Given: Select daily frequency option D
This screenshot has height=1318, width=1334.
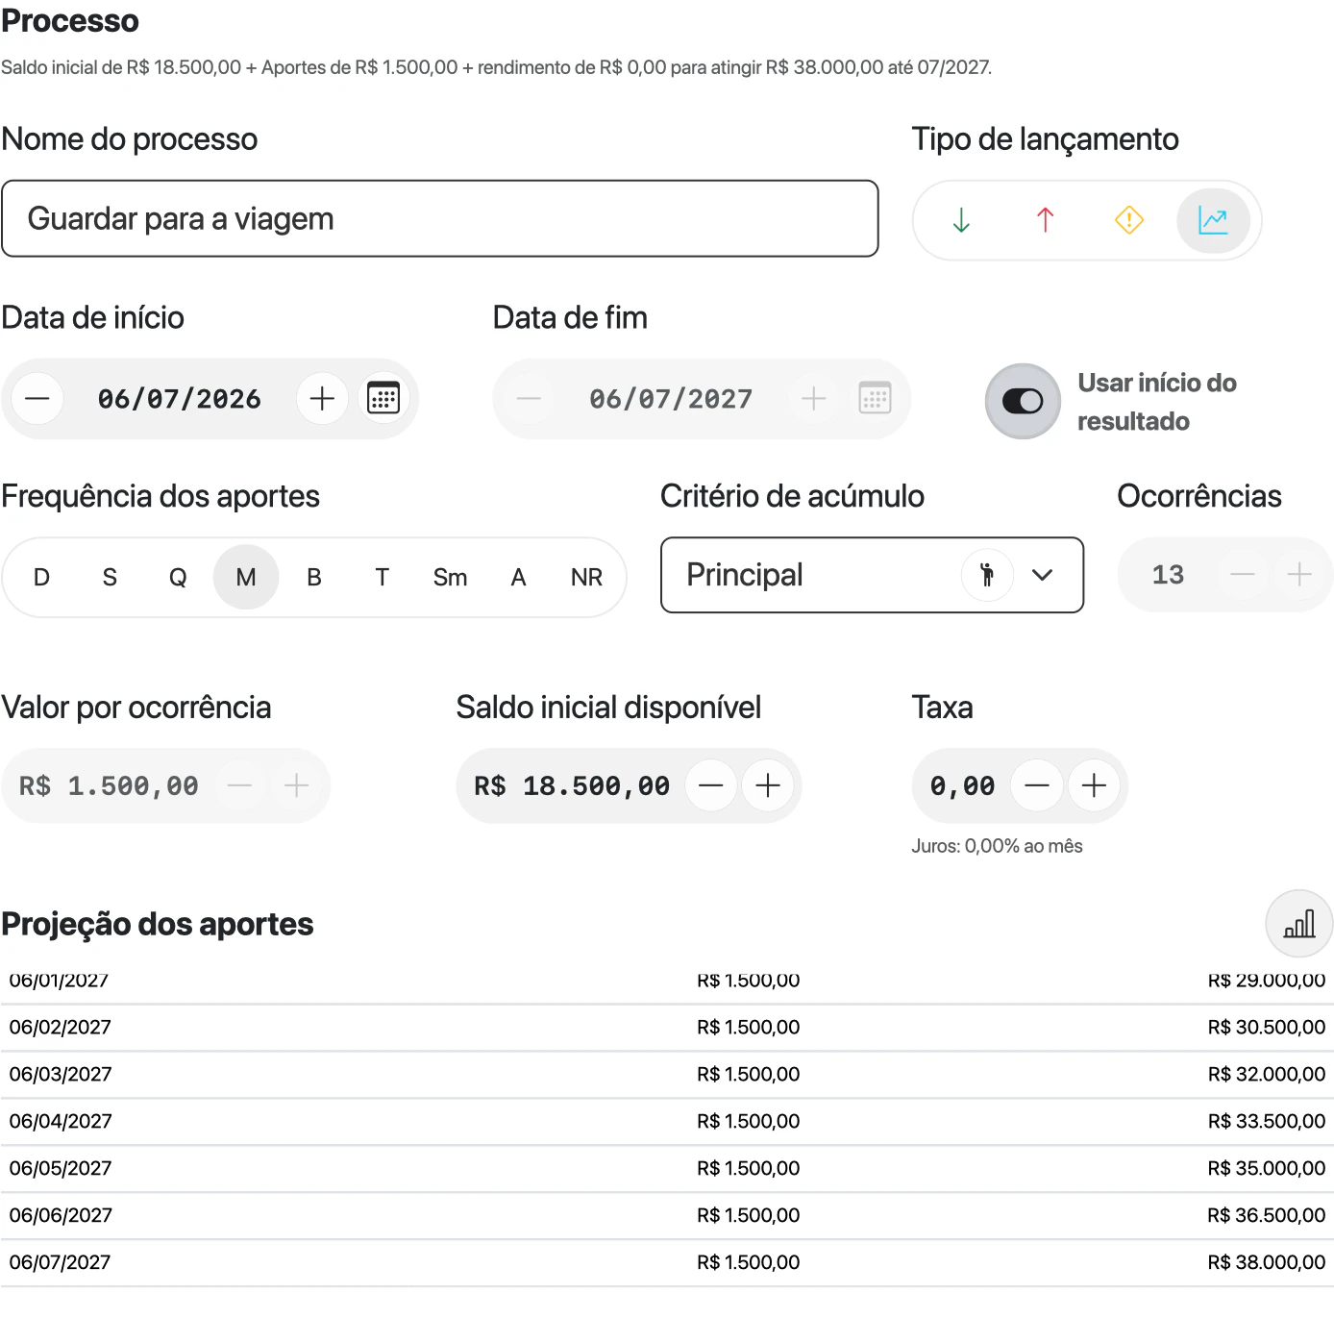Looking at the screenshot, I should (x=41, y=577).
